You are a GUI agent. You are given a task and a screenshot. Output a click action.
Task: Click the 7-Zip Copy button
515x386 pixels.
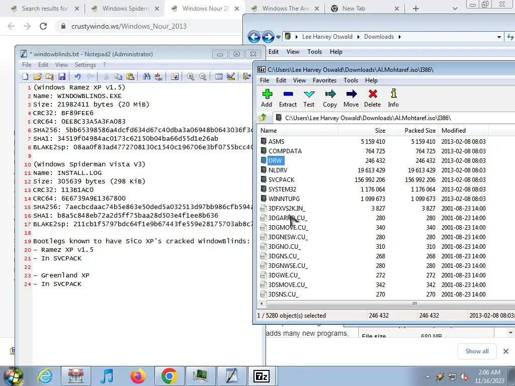tap(330, 98)
